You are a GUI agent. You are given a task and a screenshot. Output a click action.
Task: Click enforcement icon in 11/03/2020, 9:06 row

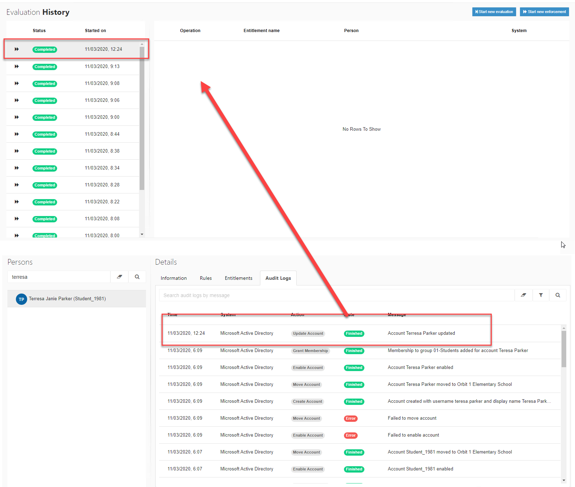tap(17, 100)
